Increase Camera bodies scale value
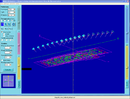The image size is (130, 99). point(10,57)
